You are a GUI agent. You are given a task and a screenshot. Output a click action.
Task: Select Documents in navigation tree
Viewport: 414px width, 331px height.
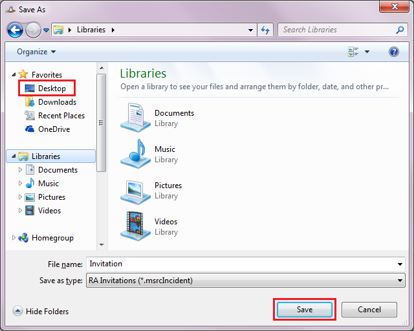pos(51,170)
